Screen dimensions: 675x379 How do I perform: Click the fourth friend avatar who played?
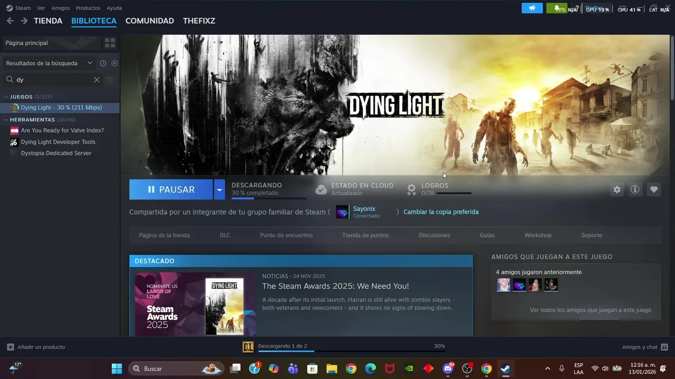click(551, 285)
